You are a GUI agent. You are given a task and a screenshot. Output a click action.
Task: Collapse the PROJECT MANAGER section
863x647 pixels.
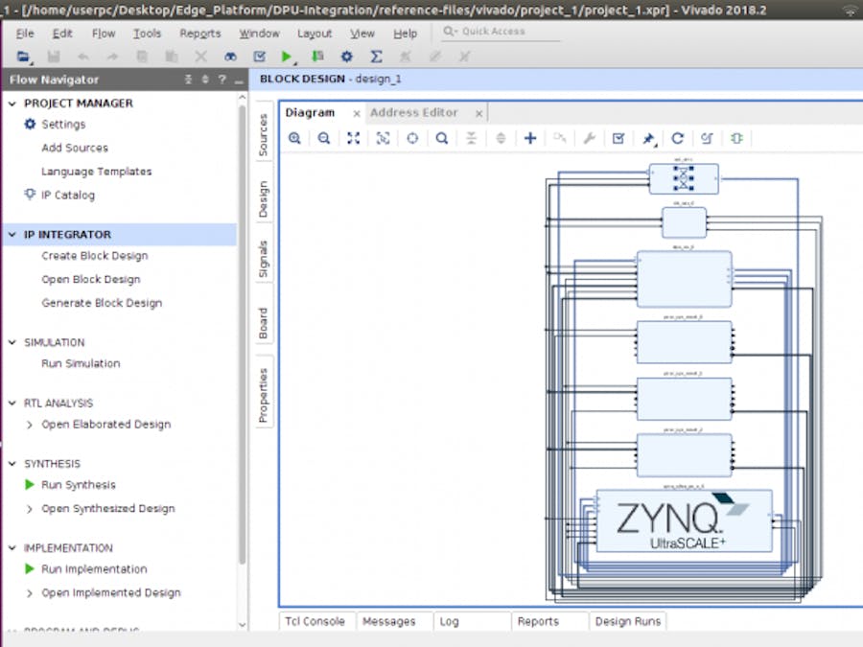coord(12,104)
